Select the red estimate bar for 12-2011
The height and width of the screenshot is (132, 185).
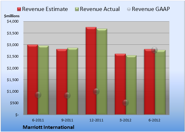pyautogui.click(x=91, y=71)
